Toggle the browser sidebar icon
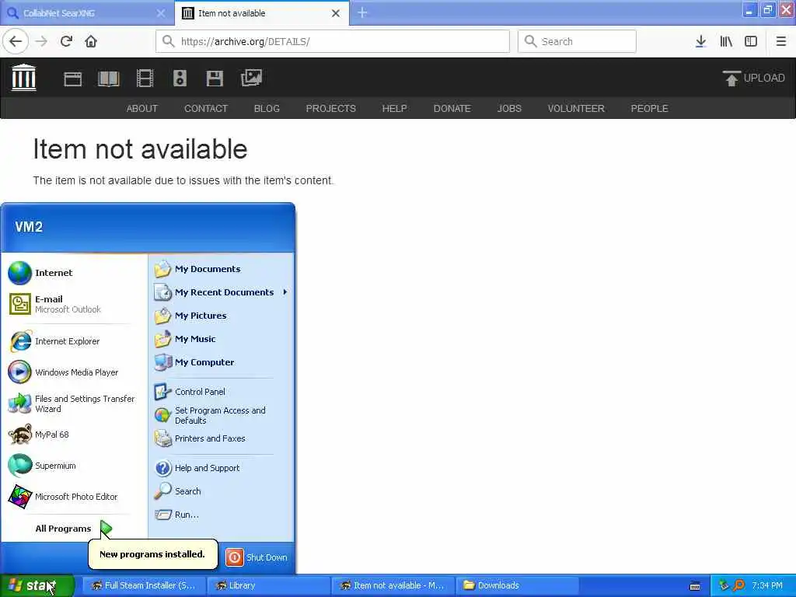The height and width of the screenshot is (597, 796). 751,41
